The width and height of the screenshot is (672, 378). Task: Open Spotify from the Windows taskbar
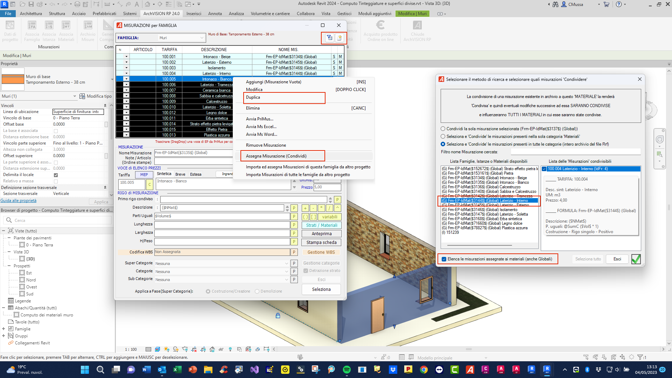pos(346,370)
